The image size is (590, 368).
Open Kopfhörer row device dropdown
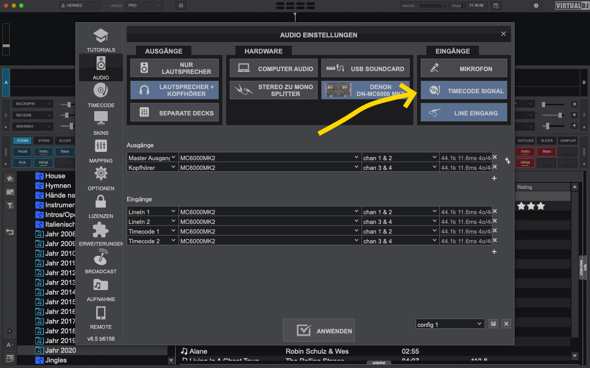[x=270, y=167]
